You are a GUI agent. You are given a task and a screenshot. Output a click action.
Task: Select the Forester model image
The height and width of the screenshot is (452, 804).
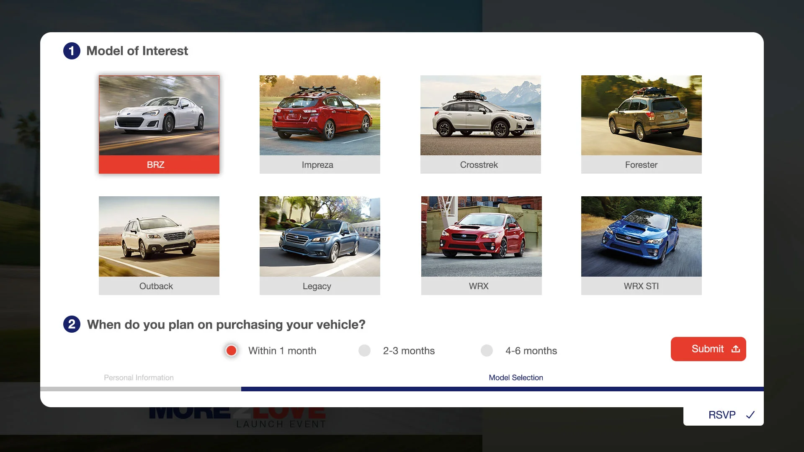click(641, 116)
